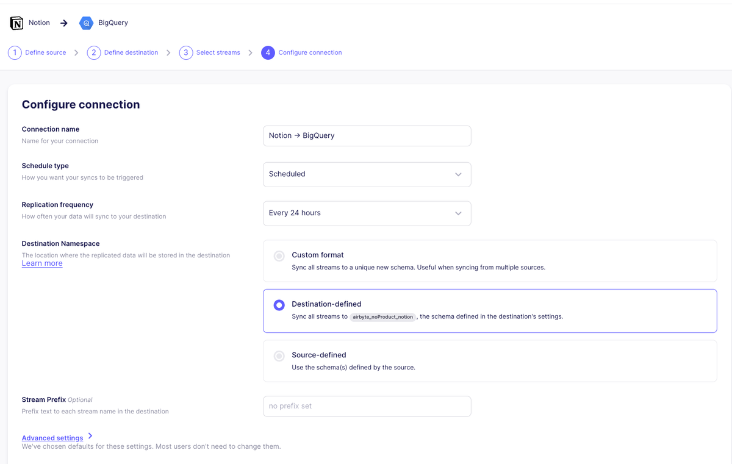Click the Schedule type label
The width and height of the screenshot is (732, 464).
[45, 166]
